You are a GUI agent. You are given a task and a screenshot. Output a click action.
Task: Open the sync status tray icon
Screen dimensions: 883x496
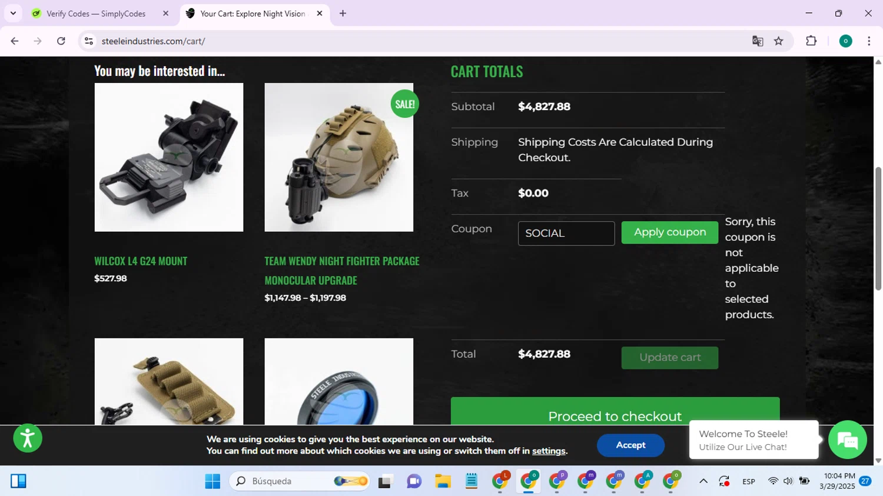724,481
